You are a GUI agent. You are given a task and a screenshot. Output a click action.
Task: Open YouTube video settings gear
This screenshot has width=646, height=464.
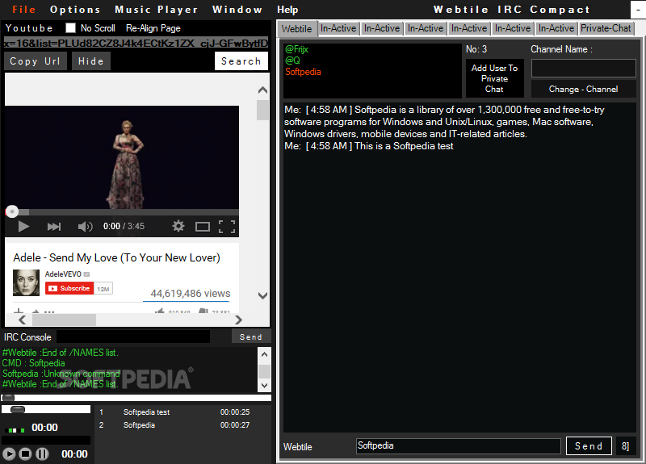[178, 226]
